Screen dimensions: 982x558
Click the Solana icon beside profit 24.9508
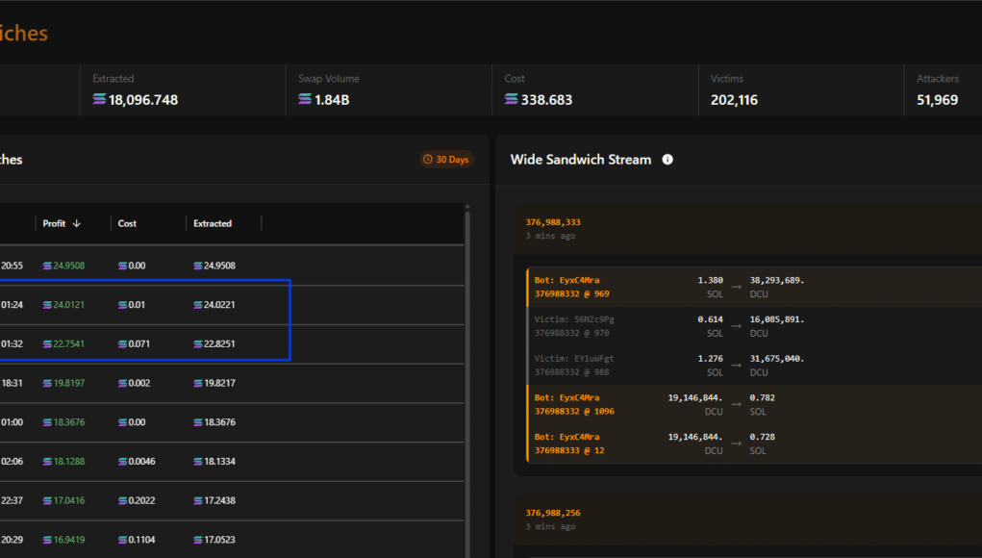pyautogui.click(x=47, y=266)
